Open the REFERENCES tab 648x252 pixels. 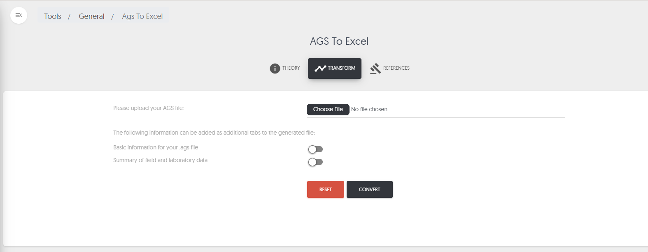tap(396, 68)
